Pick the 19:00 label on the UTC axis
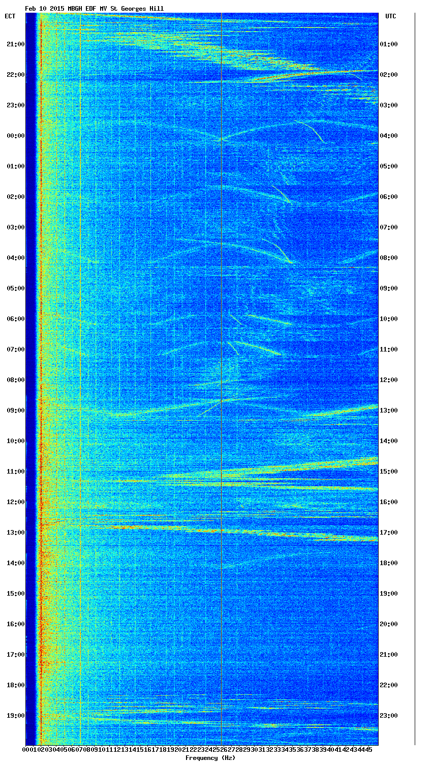Screen dimensions: 433x763 click(389, 594)
